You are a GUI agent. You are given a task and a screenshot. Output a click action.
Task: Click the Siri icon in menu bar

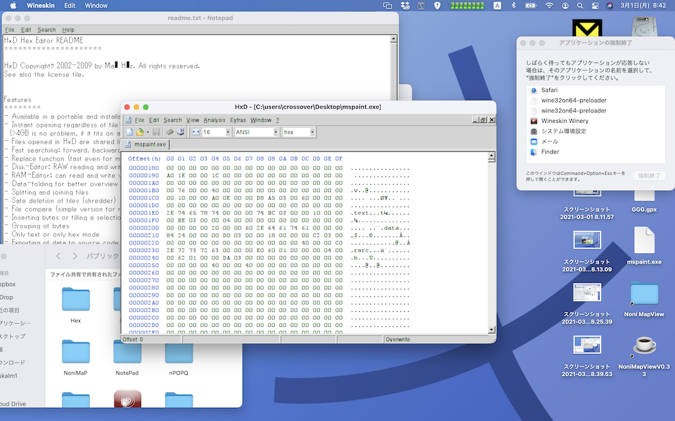pyautogui.click(x=610, y=5)
